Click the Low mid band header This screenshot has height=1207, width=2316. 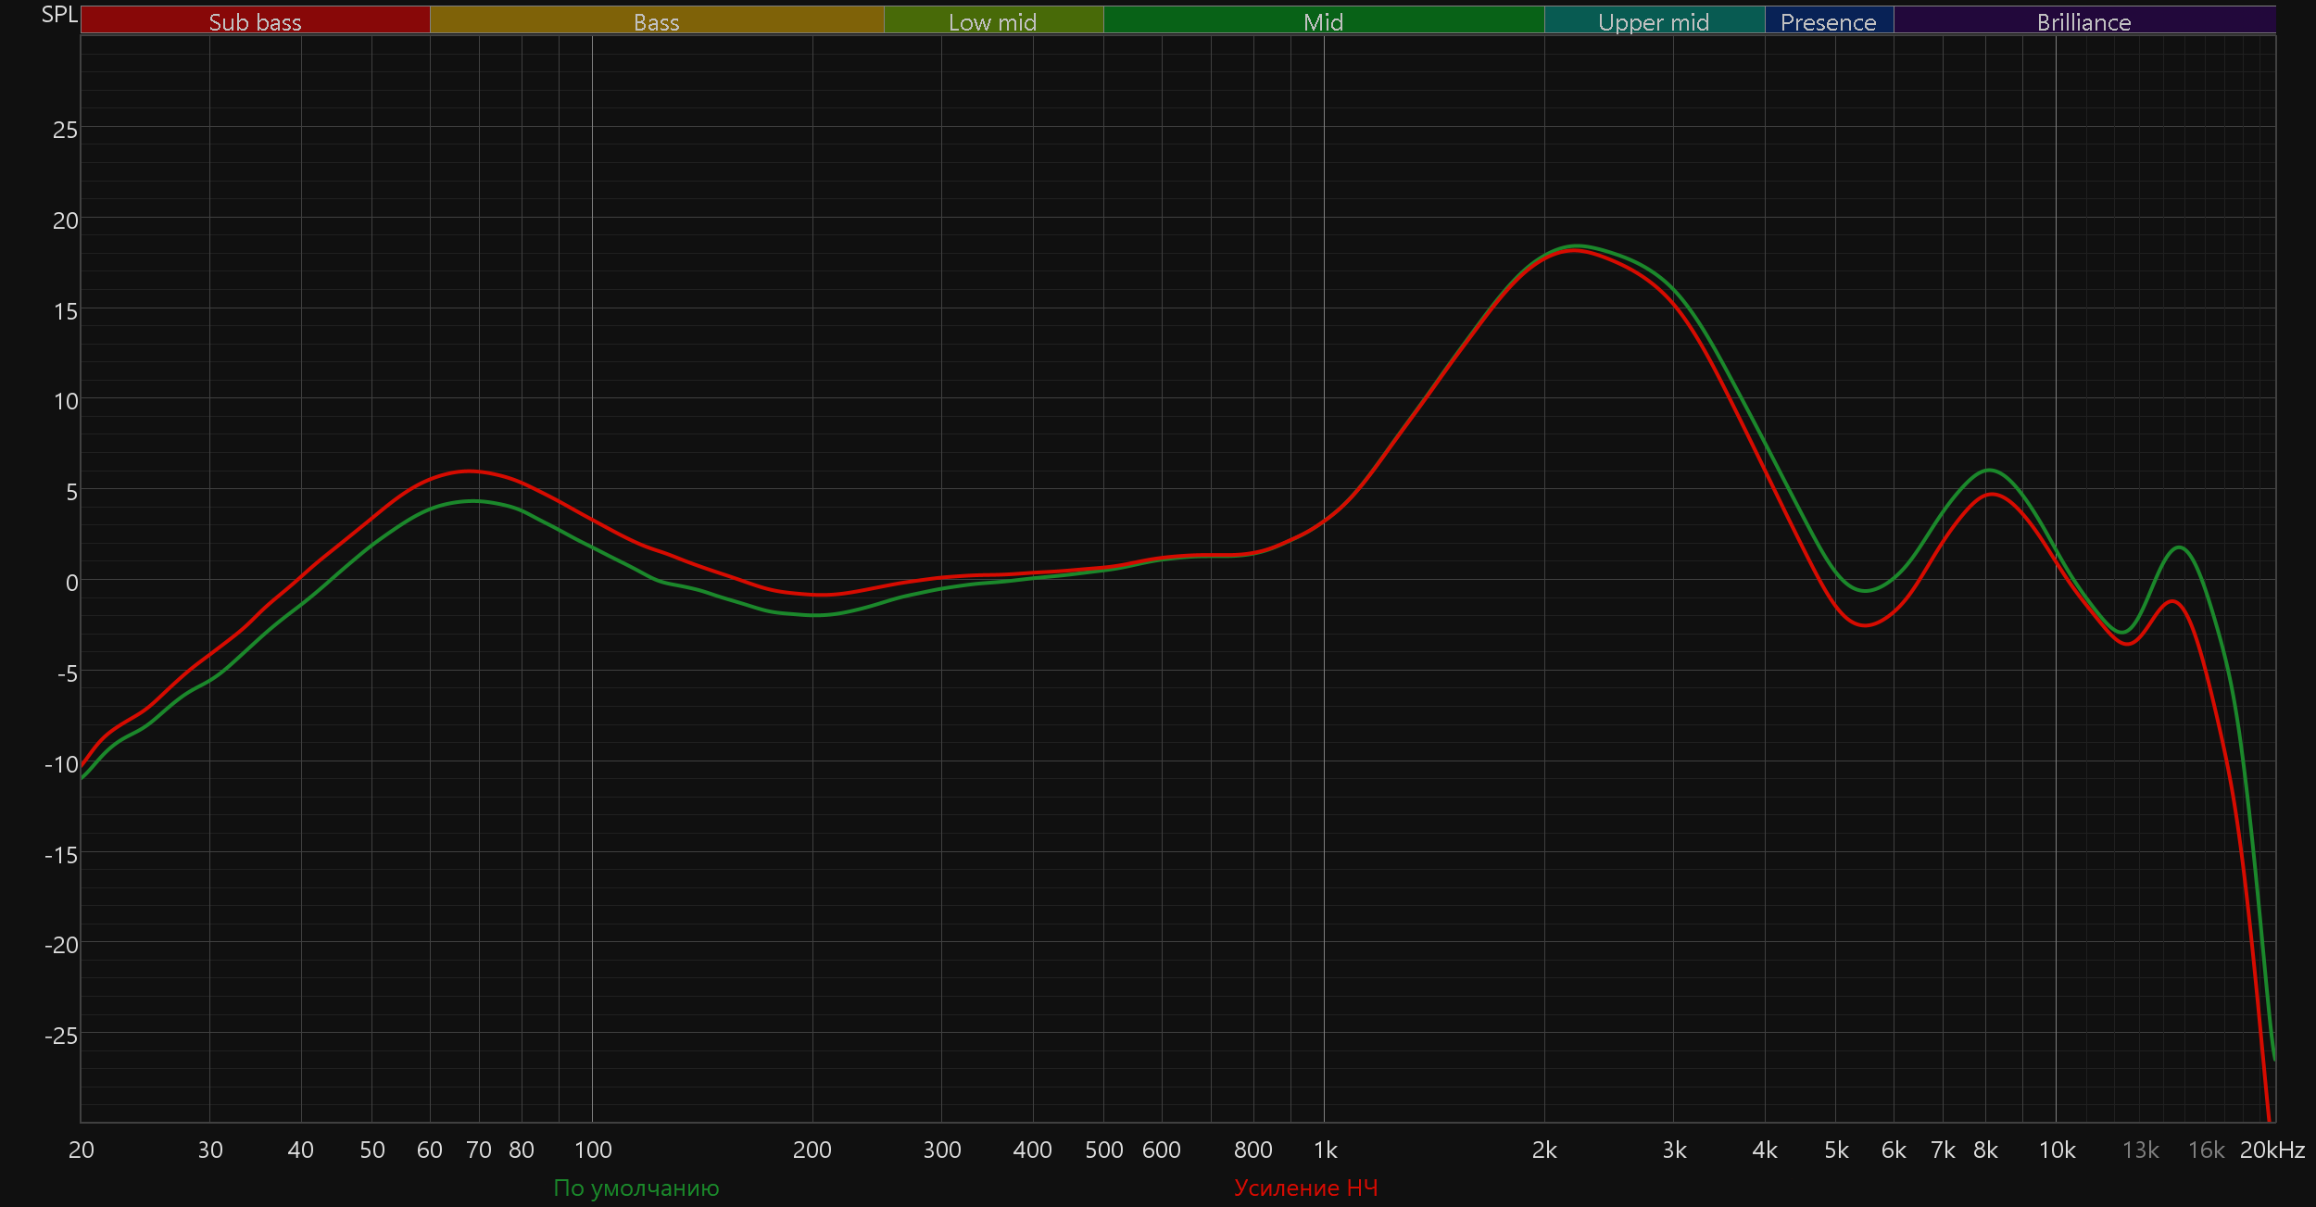992,21
